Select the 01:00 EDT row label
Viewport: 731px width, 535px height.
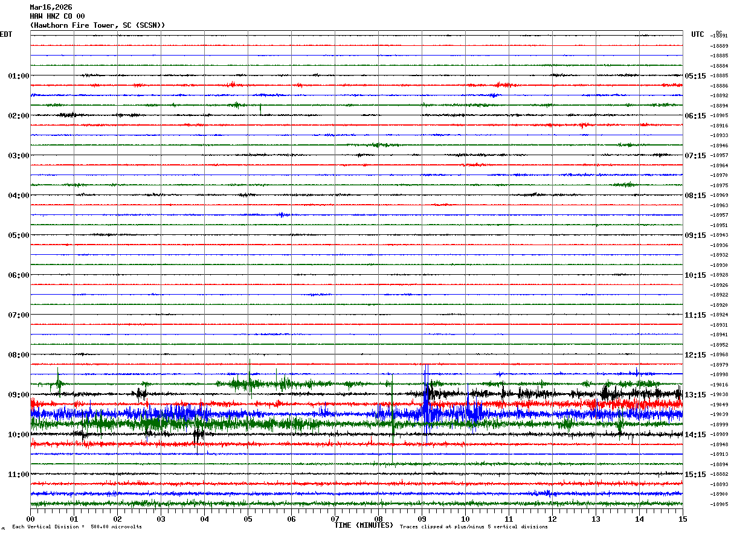click(x=18, y=76)
